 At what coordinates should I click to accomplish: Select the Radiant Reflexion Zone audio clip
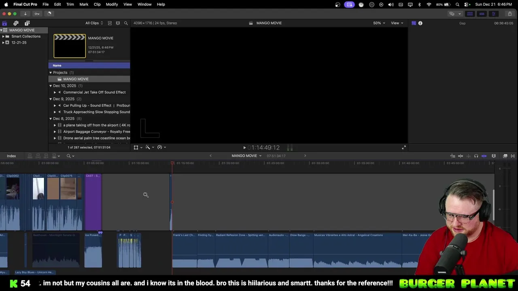coord(241,250)
